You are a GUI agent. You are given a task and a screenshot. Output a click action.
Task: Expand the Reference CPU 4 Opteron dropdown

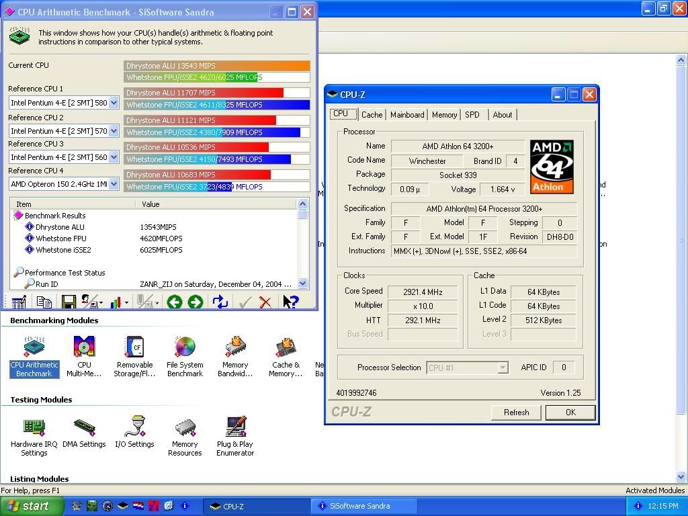(114, 183)
